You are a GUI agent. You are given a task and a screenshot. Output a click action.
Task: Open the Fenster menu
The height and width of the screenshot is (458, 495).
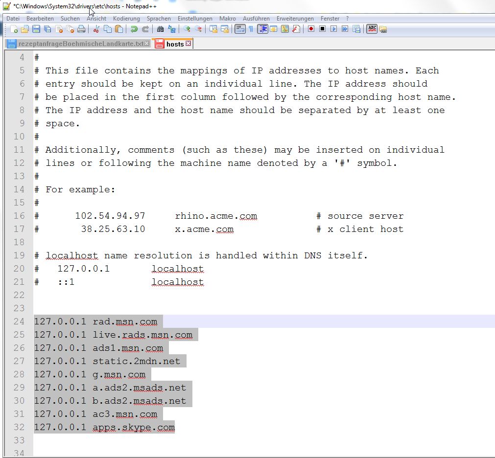pos(330,19)
